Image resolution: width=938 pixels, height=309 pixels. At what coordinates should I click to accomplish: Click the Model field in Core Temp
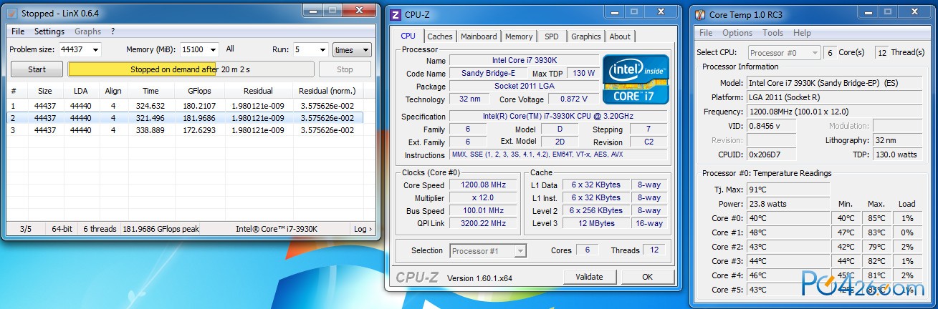pos(834,83)
